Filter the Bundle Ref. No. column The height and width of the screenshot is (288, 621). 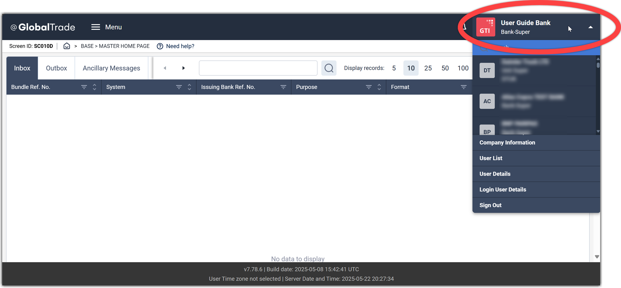point(84,87)
